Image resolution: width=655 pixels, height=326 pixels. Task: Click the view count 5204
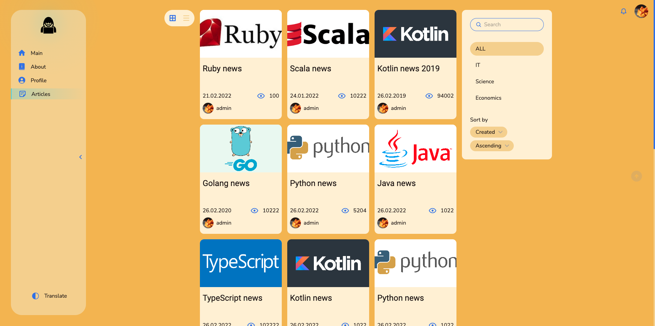point(360,211)
